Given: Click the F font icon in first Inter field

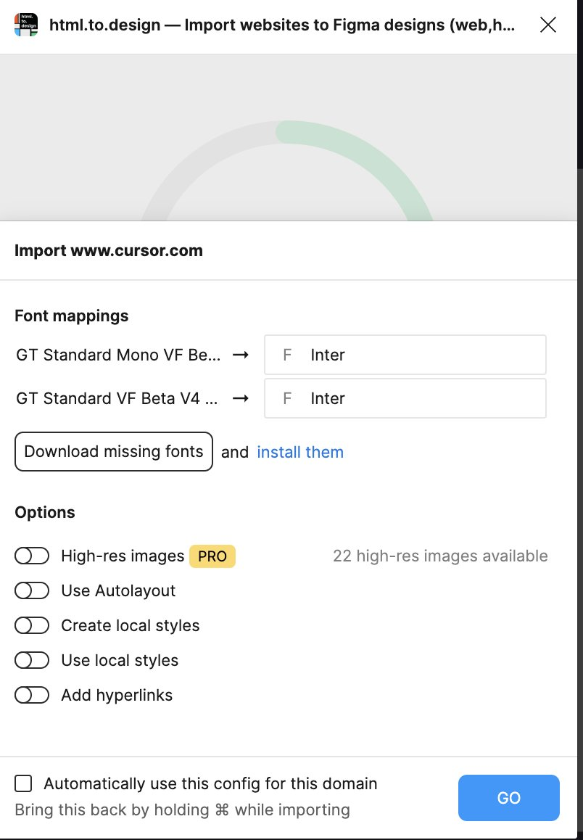Looking at the screenshot, I should point(287,355).
